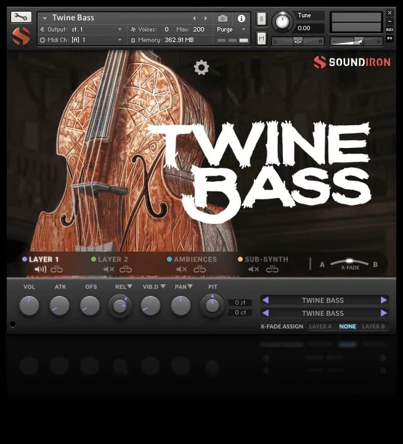
Task: Open the wrench edit-mode icon
Action: click(x=21, y=17)
